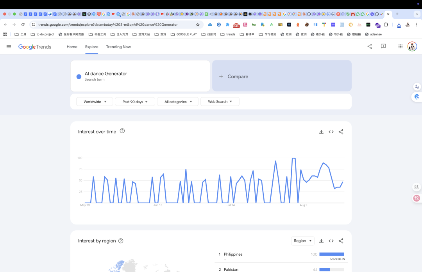Viewport: 422px width, 272px height.
Task: Click the address bar URL
Action: (108, 25)
